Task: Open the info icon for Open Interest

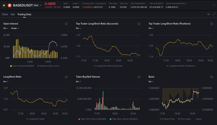Action: (66, 24)
